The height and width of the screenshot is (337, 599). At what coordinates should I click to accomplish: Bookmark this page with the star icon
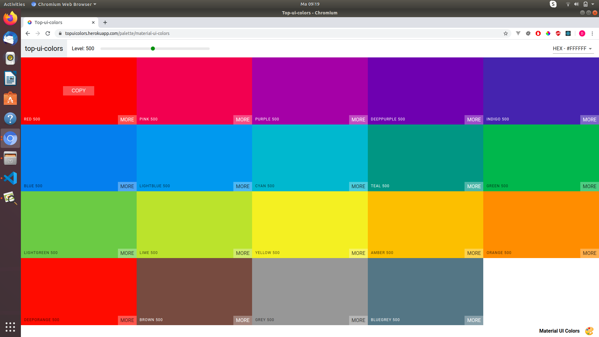(x=505, y=33)
